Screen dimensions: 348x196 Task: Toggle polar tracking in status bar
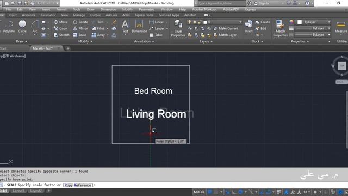tap(240, 192)
